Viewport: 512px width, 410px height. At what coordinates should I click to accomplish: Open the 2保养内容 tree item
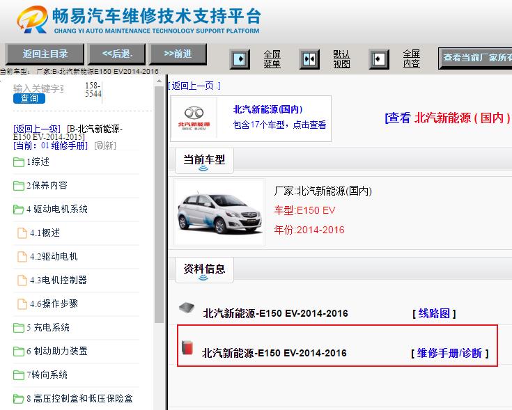click(x=47, y=186)
